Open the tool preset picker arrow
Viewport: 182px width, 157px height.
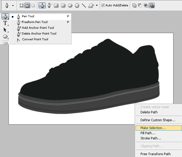[x=13, y=5]
